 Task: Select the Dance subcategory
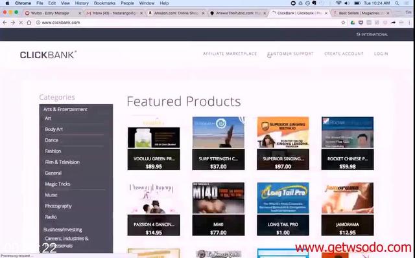tap(51, 140)
